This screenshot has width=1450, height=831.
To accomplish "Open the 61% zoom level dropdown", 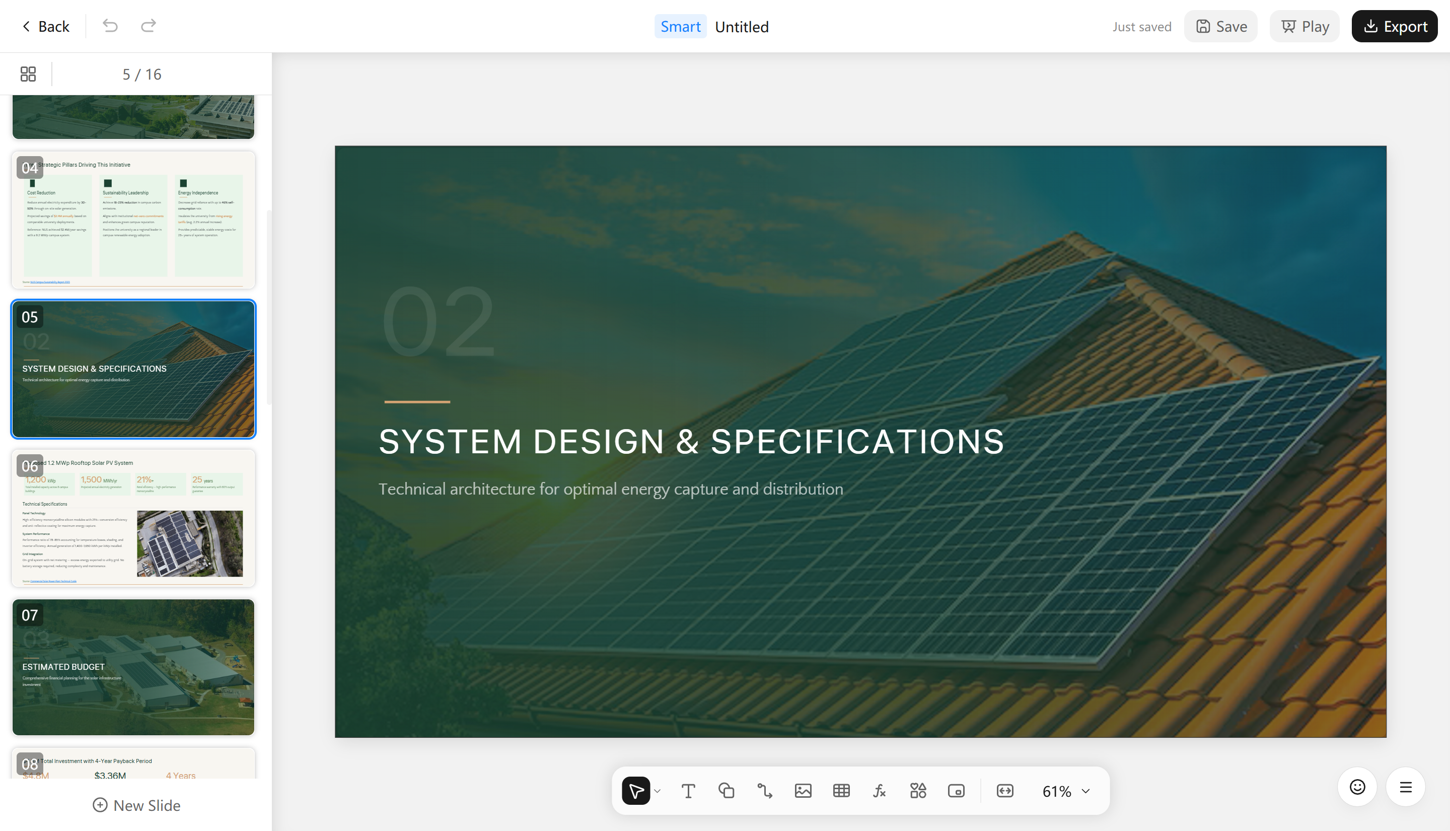I will coord(1066,791).
